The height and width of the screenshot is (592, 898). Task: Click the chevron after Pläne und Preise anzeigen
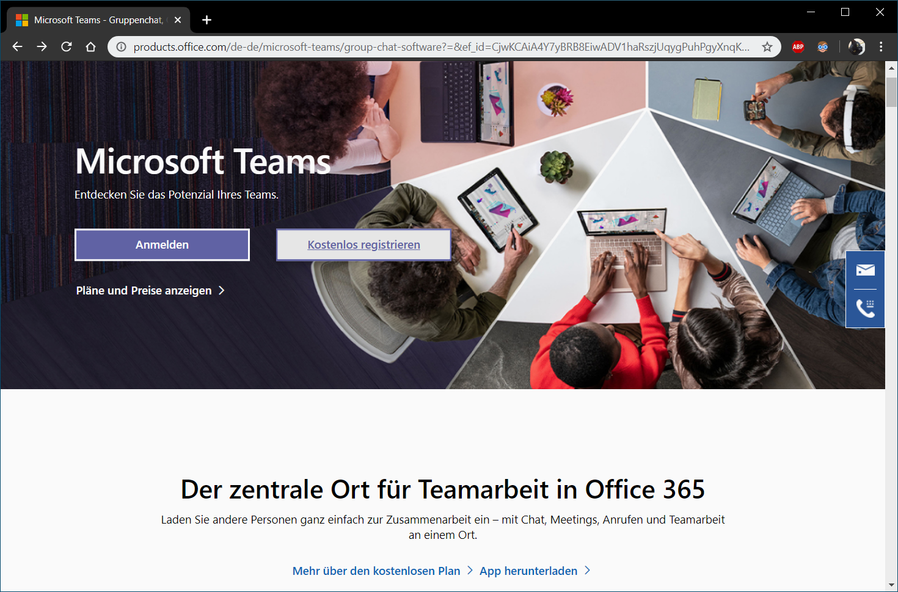click(x=221, y=291)
